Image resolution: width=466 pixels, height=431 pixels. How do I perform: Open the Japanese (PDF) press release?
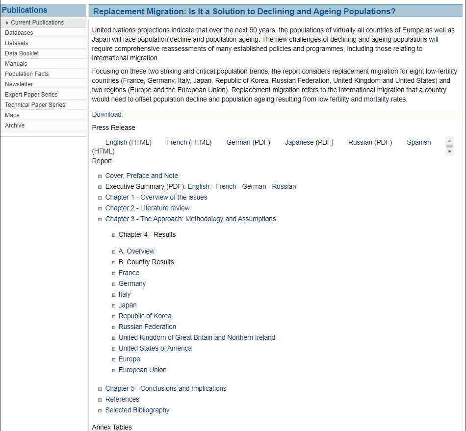[x=309, y=142]
